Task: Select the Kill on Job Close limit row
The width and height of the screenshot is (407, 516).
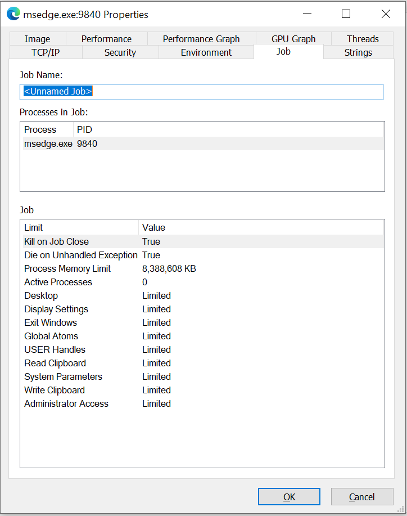Action: click(x=84, y=241)
